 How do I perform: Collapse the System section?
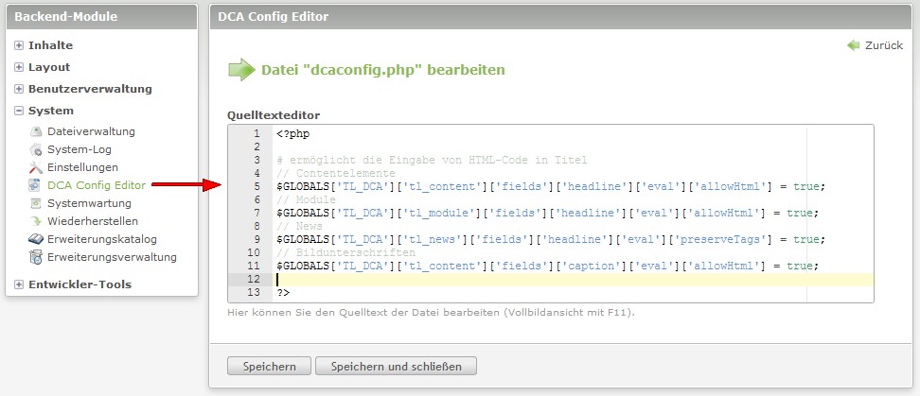tap(19, 111)
